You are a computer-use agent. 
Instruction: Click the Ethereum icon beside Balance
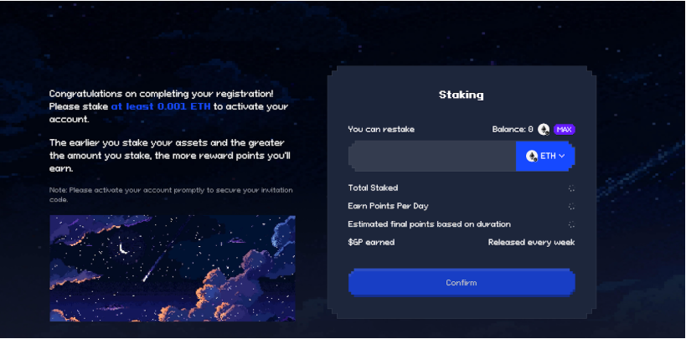[x=544, y=130]
